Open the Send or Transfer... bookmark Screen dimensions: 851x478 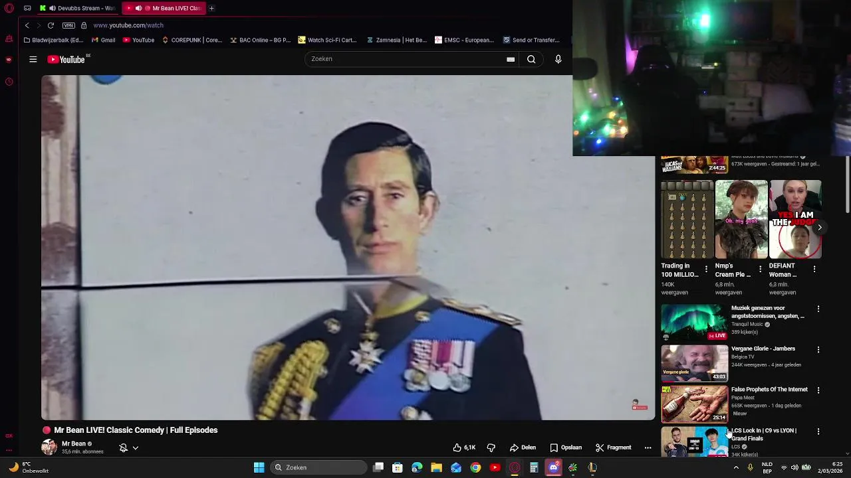pos(531,40)
